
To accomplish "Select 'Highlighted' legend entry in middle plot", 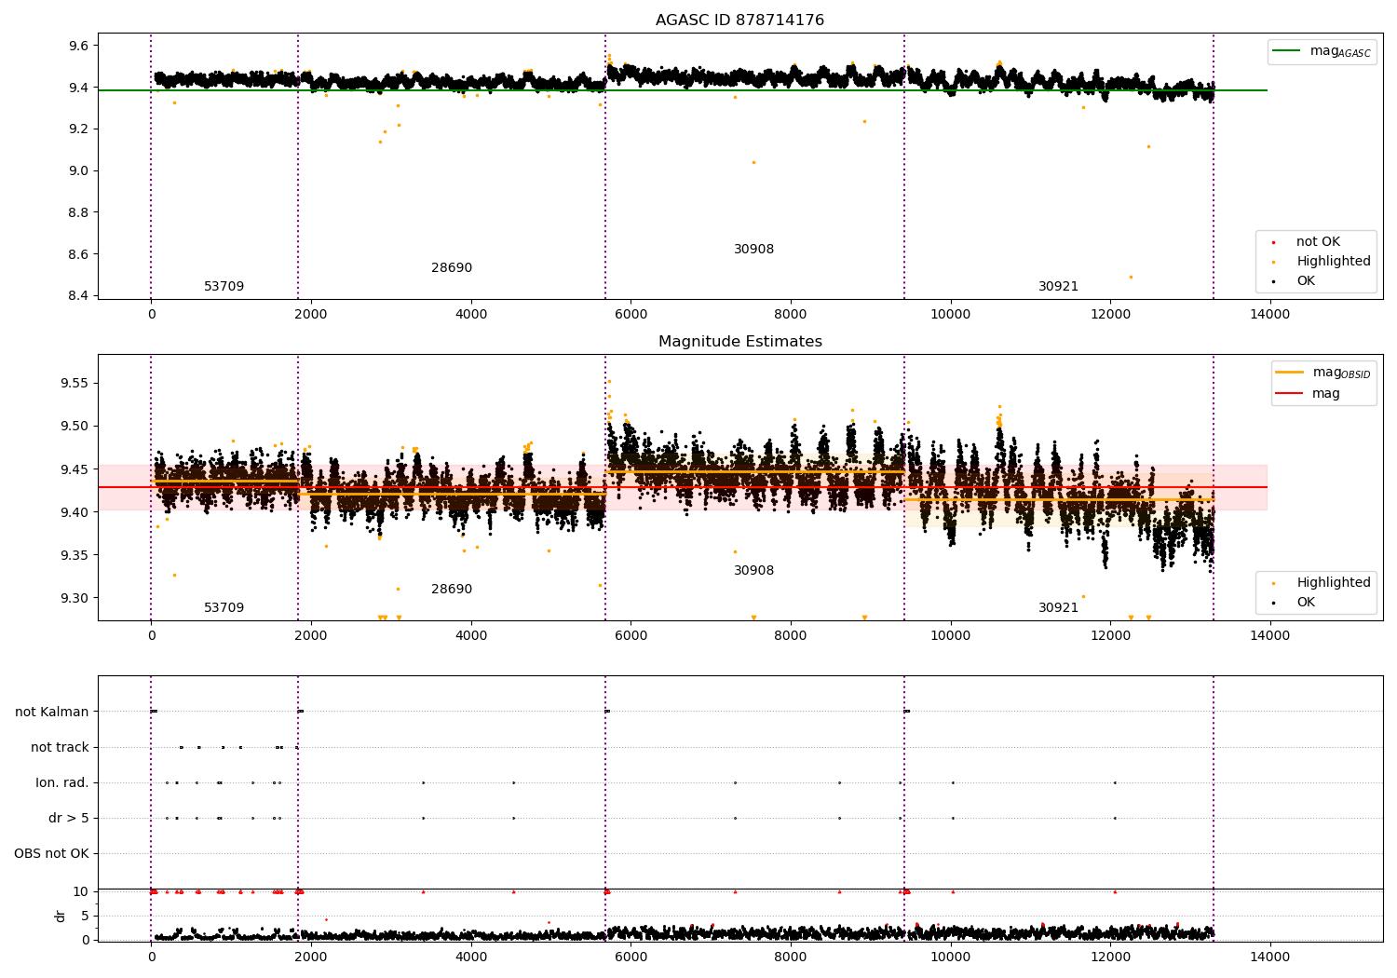I will tap(1333, 583).
